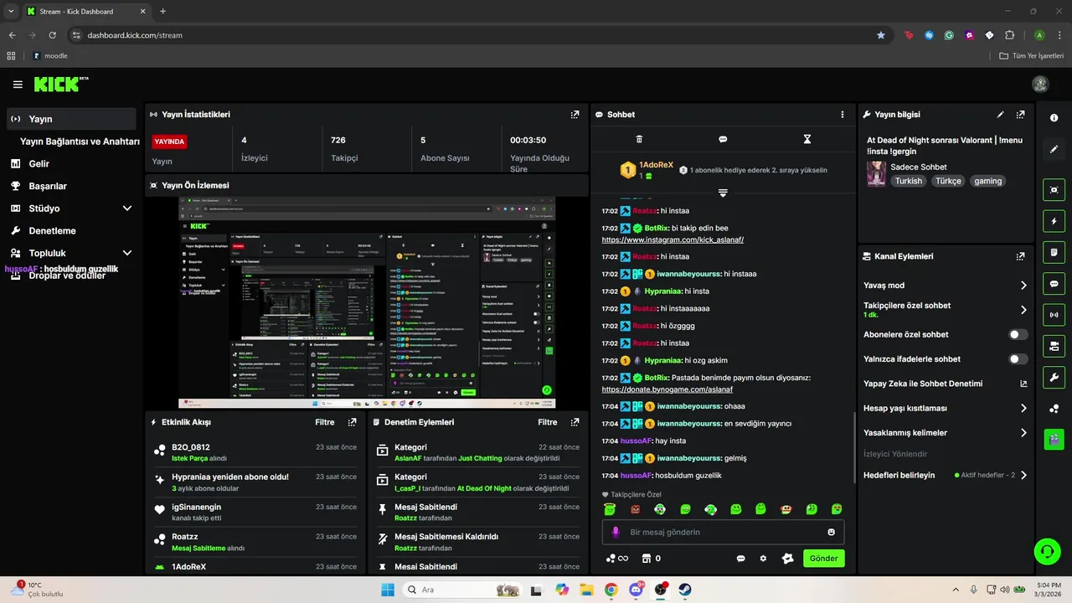Click the hourglass icon in Sohbet toolbar
This screenshot has height=603, width=1072.
point(807,139)
